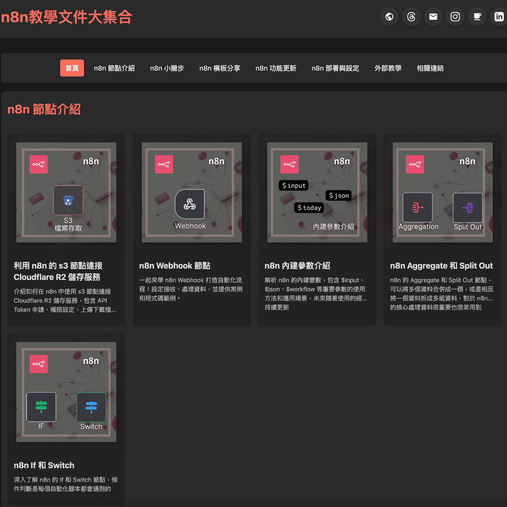The height and width of the screenshot is (507, 507).
Task: Open the Aggregation and Split Out thumbnail
Action: coord(443,192)
